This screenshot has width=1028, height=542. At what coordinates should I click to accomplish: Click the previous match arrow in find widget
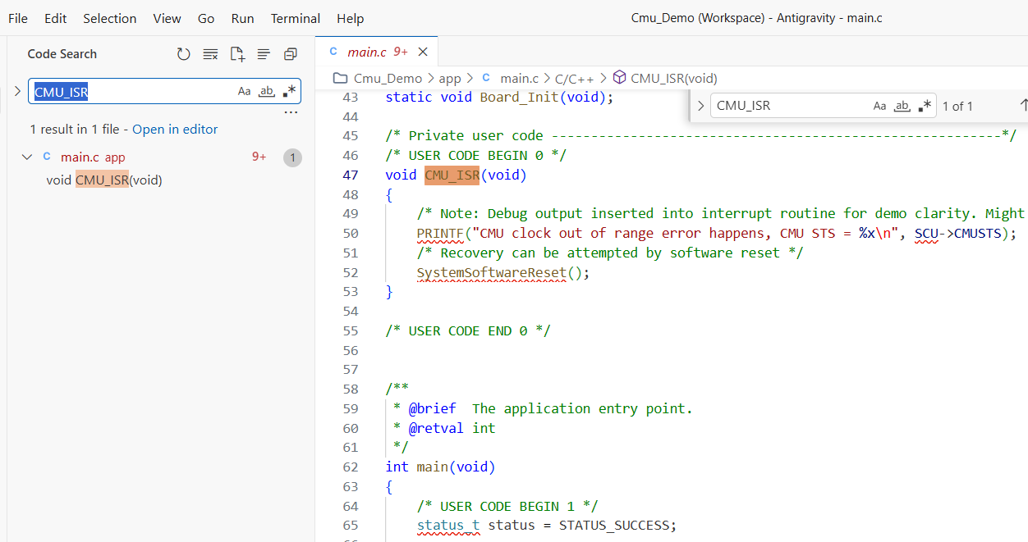coord(1023,105)
